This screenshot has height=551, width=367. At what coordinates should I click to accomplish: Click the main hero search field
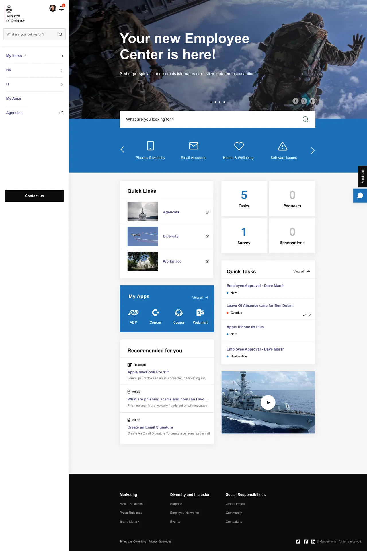click(x=217, y=119)
